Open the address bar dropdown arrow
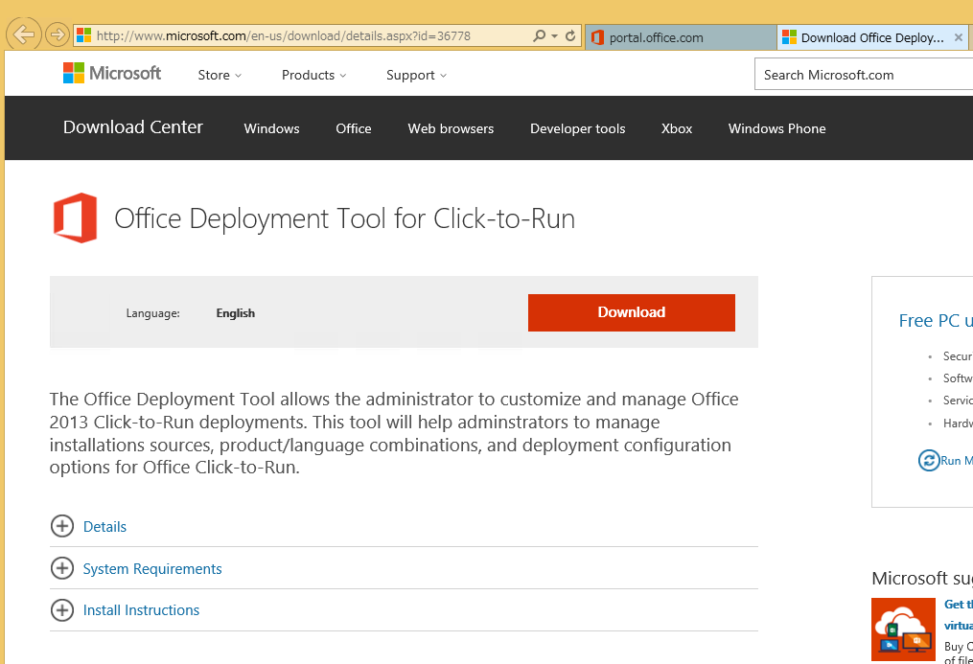 coord(555,36)
